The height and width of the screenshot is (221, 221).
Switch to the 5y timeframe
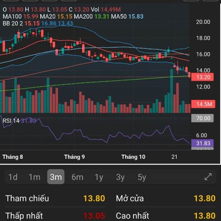point(142,177)
